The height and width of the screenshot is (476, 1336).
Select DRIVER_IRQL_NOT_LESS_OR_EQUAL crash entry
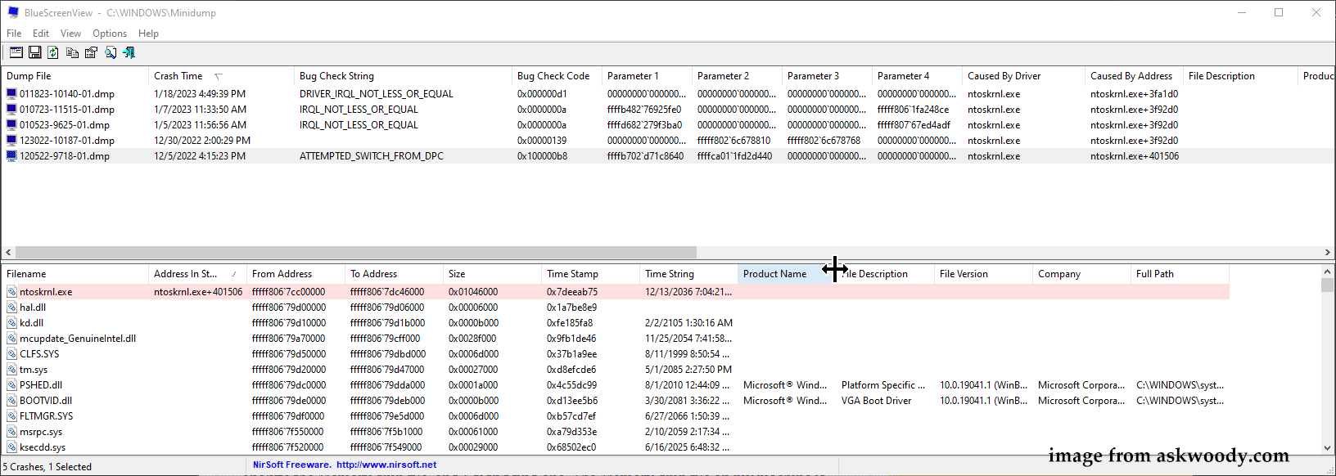376,94
